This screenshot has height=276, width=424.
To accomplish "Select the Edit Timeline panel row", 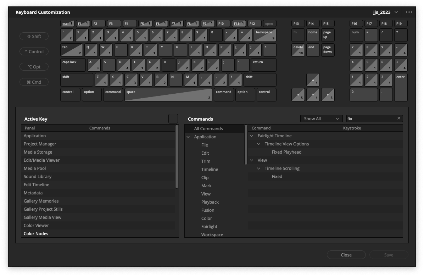I will tap(98, 184).
